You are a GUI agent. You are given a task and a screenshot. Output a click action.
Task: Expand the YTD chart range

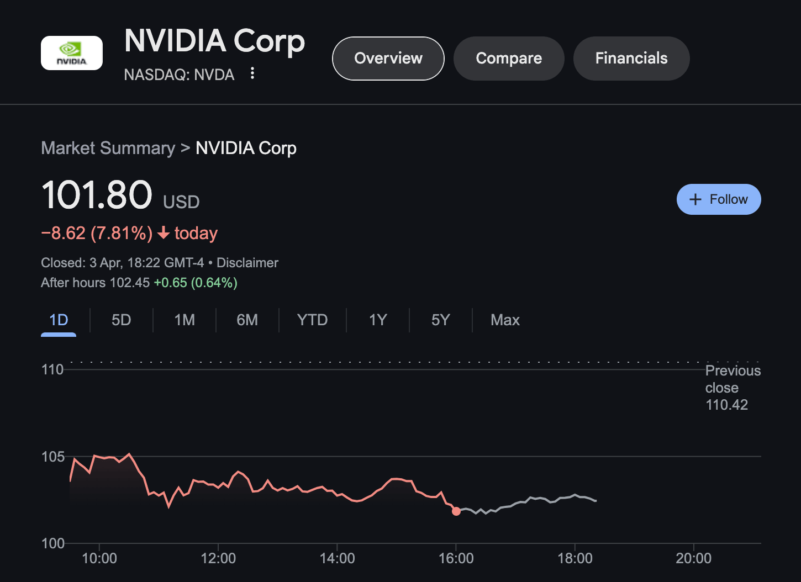[312, 320]
